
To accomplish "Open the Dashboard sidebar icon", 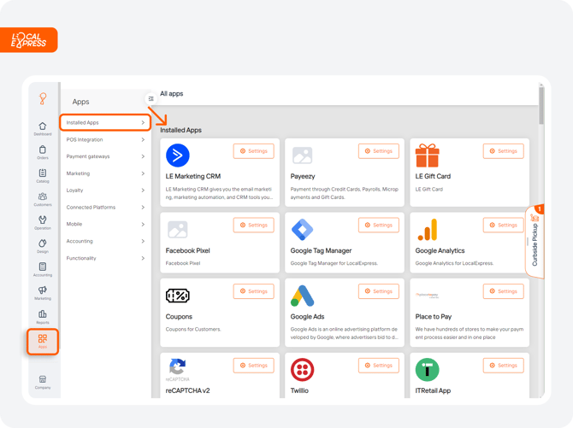I will tap(43, 128).
